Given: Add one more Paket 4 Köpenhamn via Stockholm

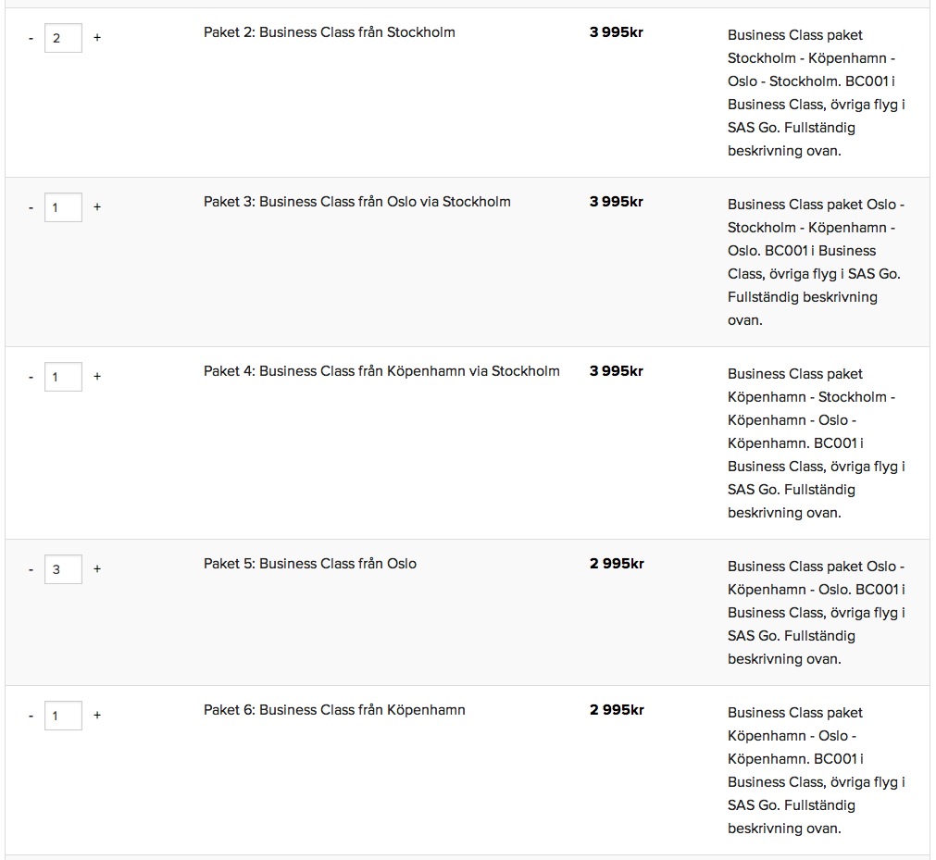Looking at the screenshot, I should point(97,377).
